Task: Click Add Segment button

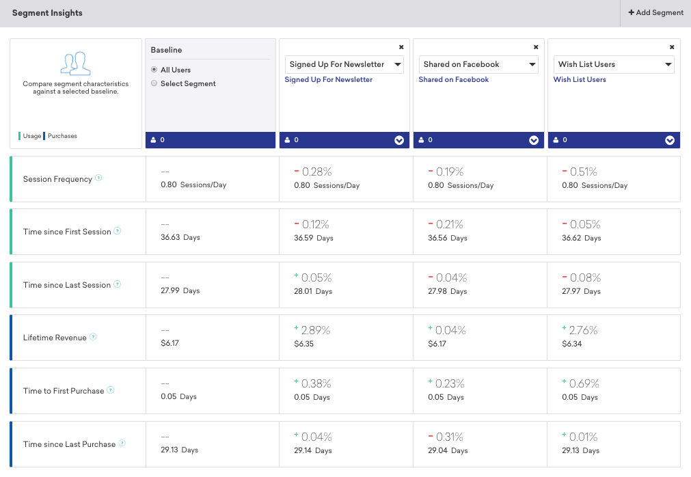Action: [x=655, y=13]
